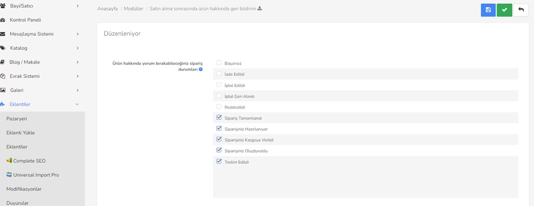Viewport: 534px width, 206px height.
Task: Go to Anasayfa breadcrumb link
Action: [107, 9]
